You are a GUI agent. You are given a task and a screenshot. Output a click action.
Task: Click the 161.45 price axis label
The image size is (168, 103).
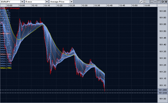tap(163, 38)
